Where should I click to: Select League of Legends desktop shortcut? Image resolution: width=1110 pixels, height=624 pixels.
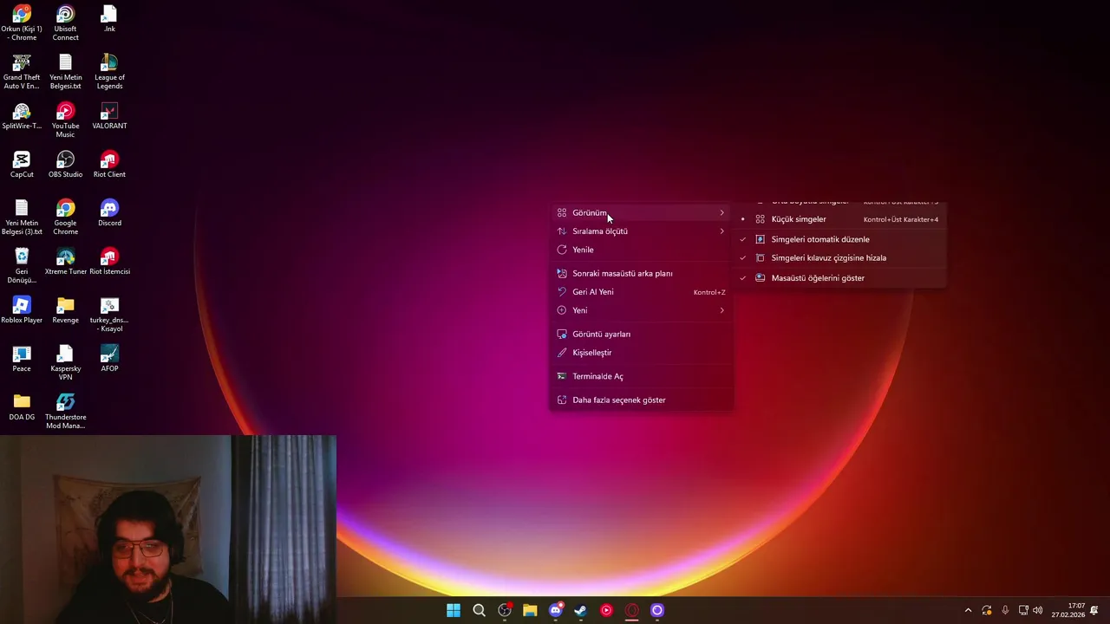(x=109, y=72)
